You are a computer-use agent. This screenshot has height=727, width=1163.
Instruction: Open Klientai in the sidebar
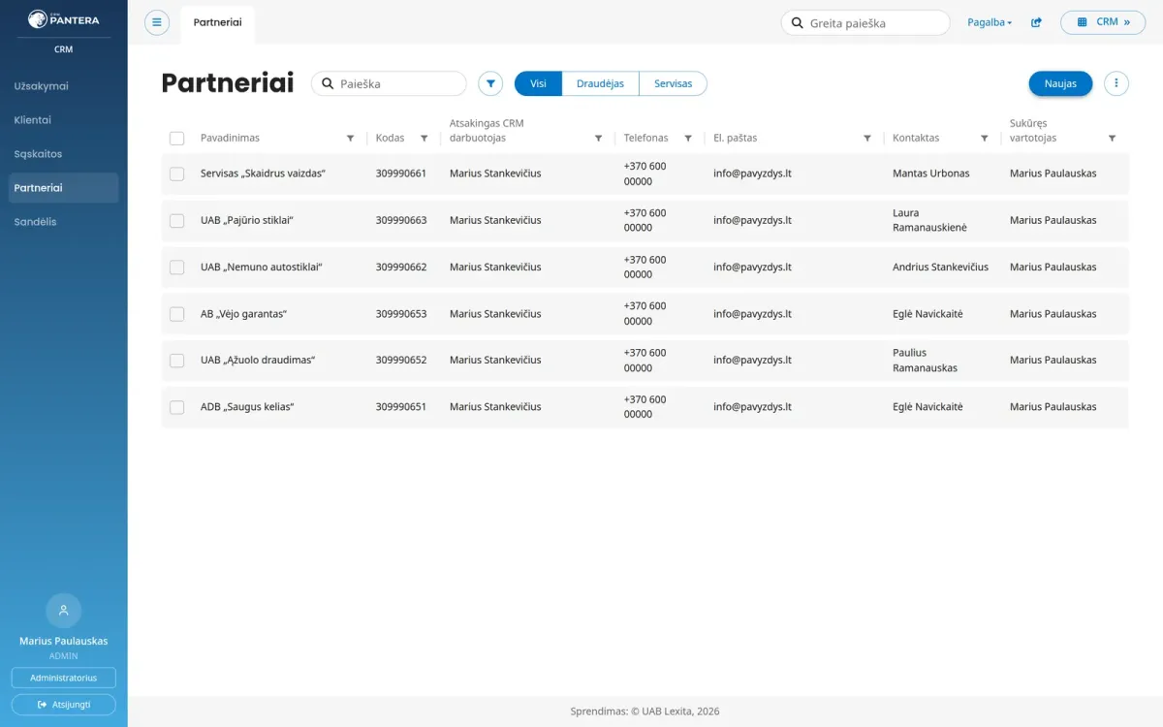coord(64,120)
